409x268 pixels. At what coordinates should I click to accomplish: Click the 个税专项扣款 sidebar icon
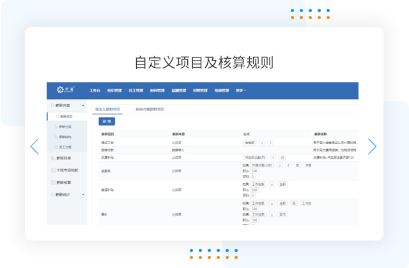[53, 170]
